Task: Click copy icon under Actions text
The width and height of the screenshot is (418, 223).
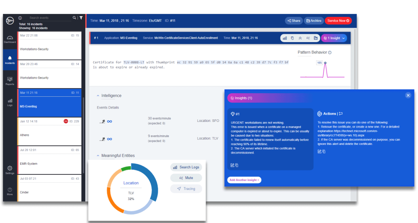Action: click(324, 151)
